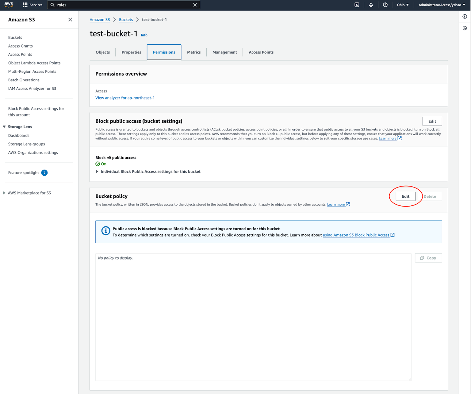Open the info panel icon at right edge
This screenshot has height=394, width=471.
coord(465,17)
